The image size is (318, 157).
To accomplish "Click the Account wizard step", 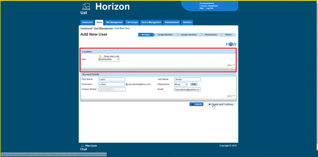I will 145,35.
